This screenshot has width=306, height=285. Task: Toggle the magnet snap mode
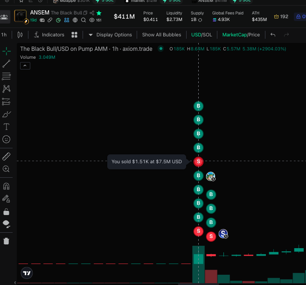click(x=6, y=187)
